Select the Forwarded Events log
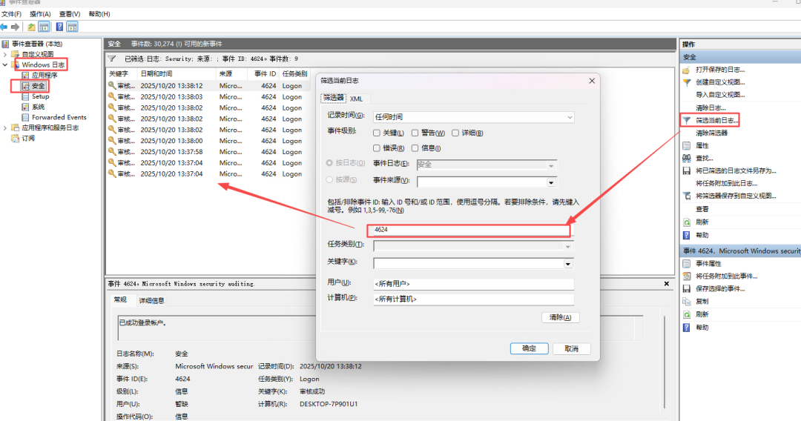The image size is (801, 421). click(x=59, y=117)
